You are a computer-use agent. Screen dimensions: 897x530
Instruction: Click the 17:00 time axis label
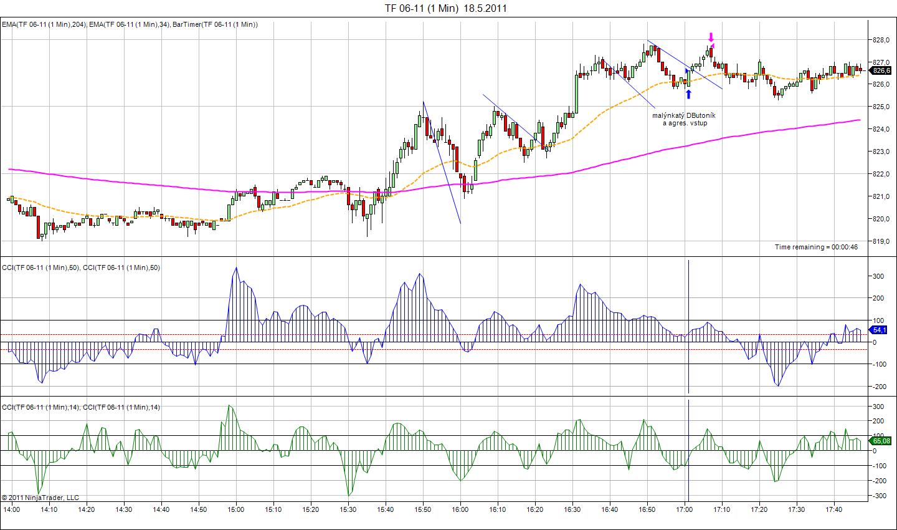(685, 509)
